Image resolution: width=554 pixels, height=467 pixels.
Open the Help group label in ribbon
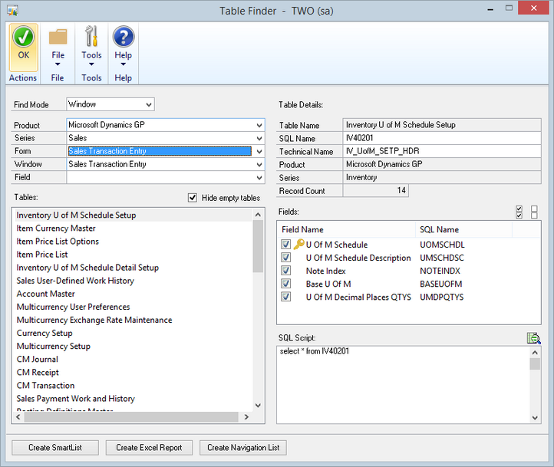[x=123, y=77]
